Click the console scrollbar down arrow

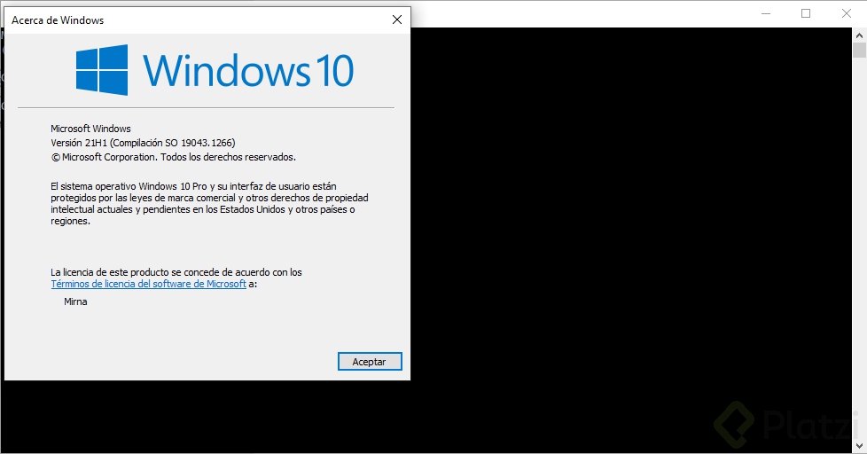859,446
